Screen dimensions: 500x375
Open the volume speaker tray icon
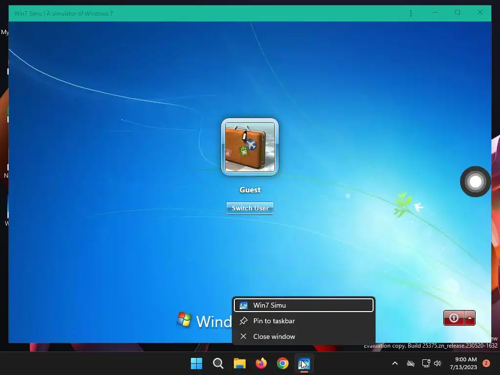pos(437,363)
